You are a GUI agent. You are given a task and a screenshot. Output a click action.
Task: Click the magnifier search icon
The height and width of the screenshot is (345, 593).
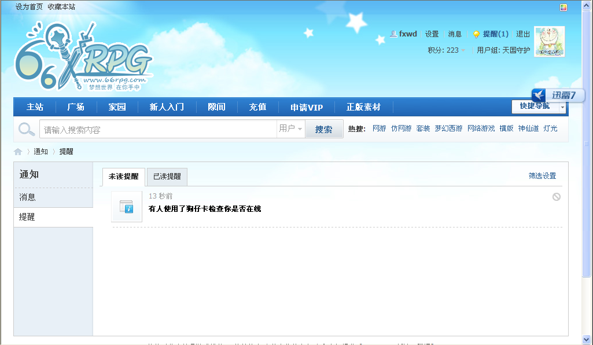click(x=27, y=130)
